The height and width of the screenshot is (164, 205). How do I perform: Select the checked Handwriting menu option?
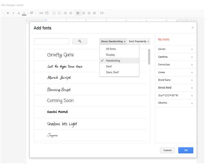pyautogui.click(x=119, y=61)
